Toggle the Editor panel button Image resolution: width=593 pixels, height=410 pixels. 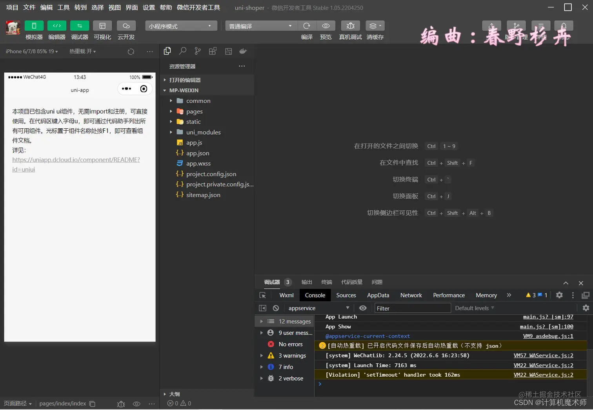click(57, 26)
